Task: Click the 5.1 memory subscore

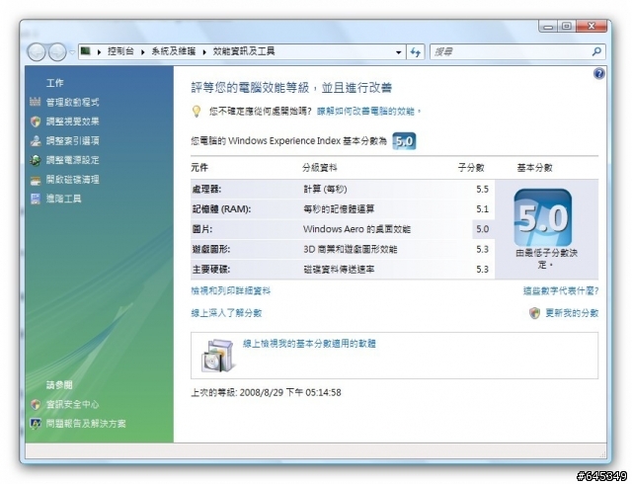Action: click(x=482, y=209)
